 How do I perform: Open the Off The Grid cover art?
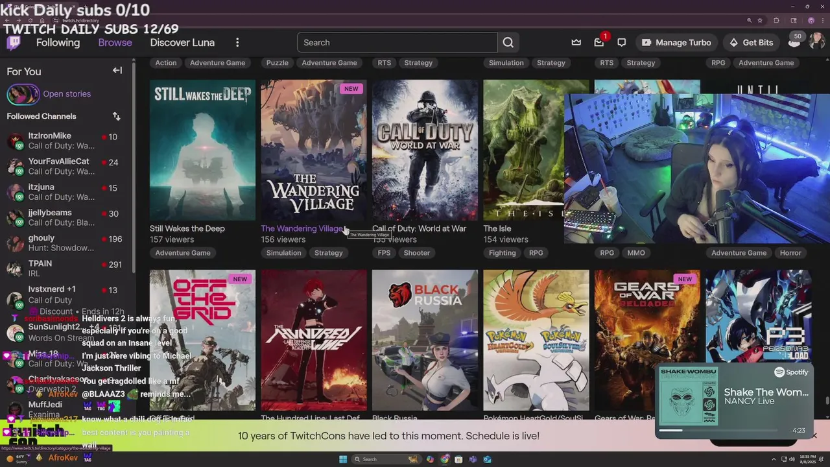coord(202,340)
